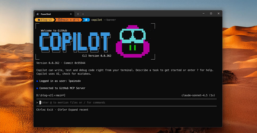Click the blue bullet beside Connected line

[37, 88]
